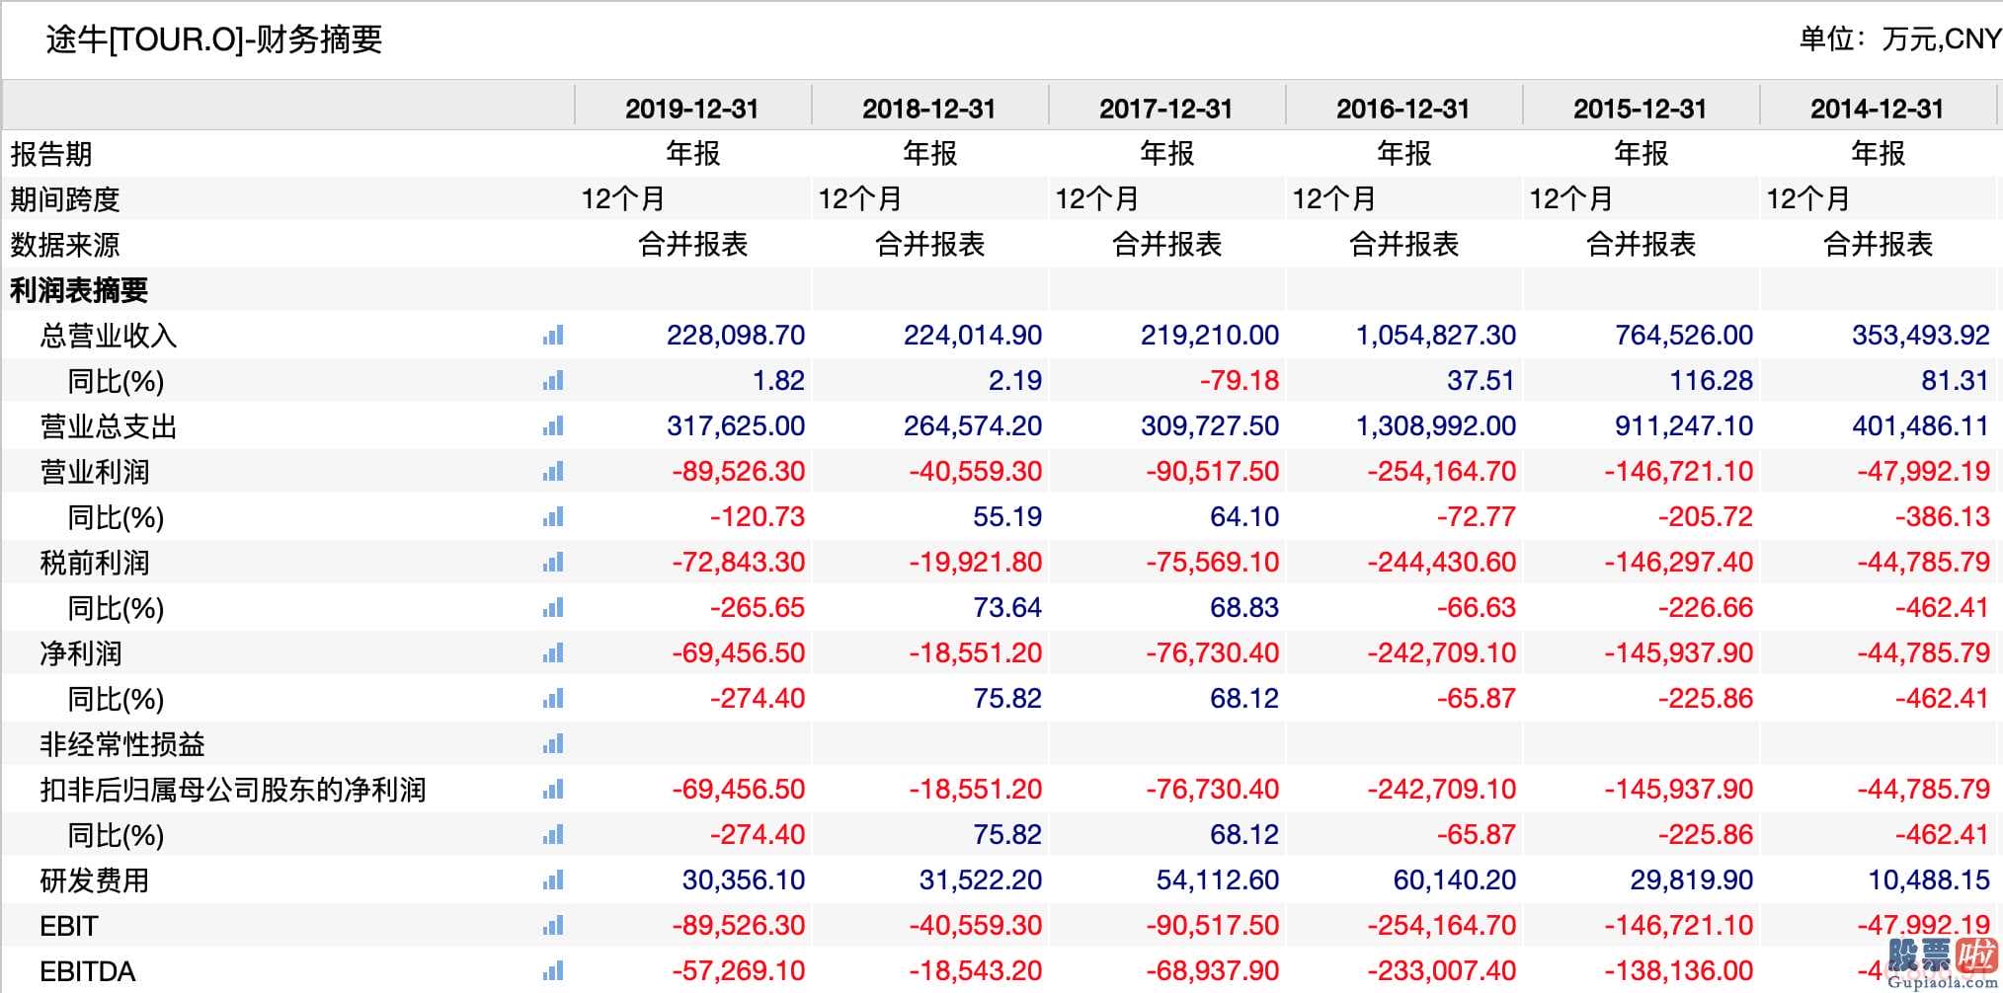2003x993 pixels.
Task: Open chart icon for 非经常性损益 row
Action: pos(553,744)
